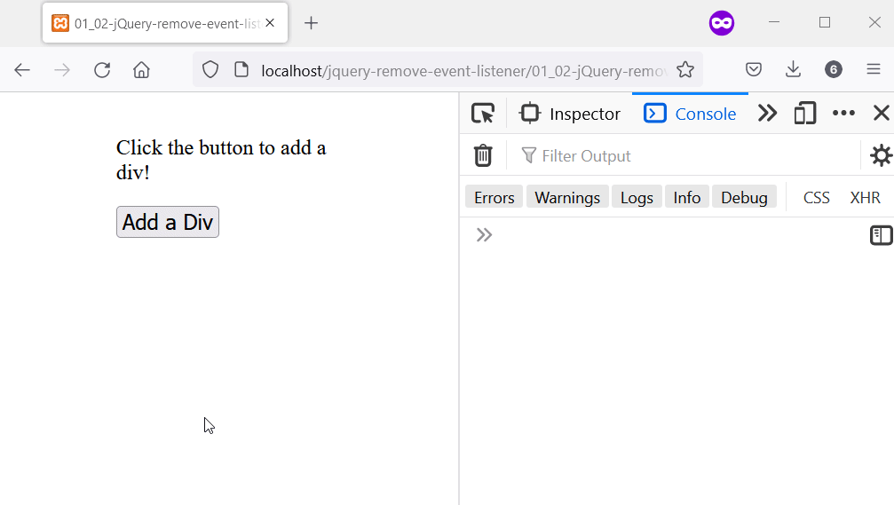Close the developer tools panel

point(881,114)
